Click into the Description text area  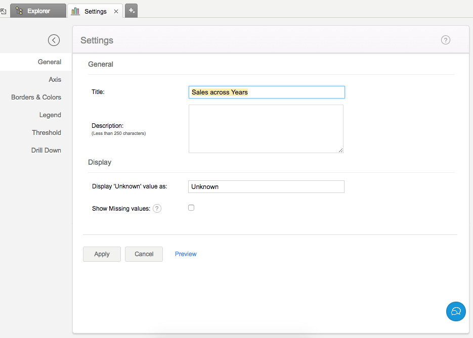click(x=266, y=129)
